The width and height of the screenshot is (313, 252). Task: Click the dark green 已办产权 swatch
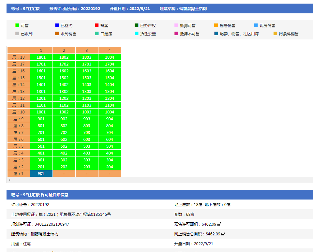137,25
